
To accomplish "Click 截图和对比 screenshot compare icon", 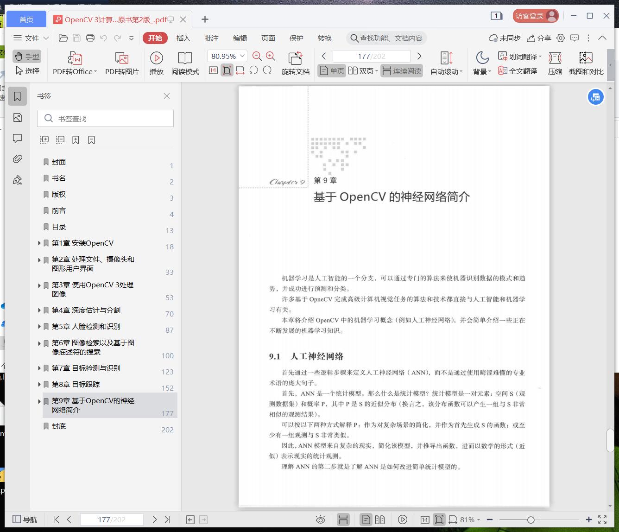I will 586,63.
